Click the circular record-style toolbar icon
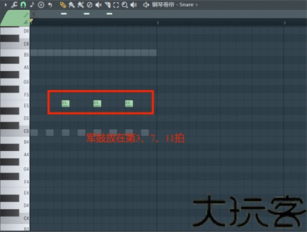Screen dimensions: 307x232 tap(41, 5)
